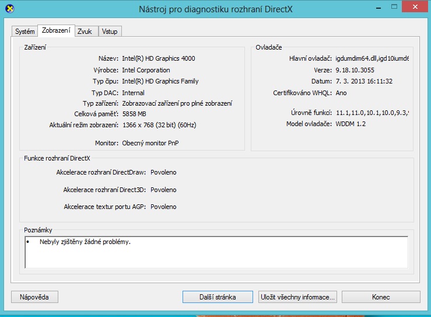Click Uložit všechny informace button
Image resolution: width=431 pixels, height=317 pixels.
[297, 297]
